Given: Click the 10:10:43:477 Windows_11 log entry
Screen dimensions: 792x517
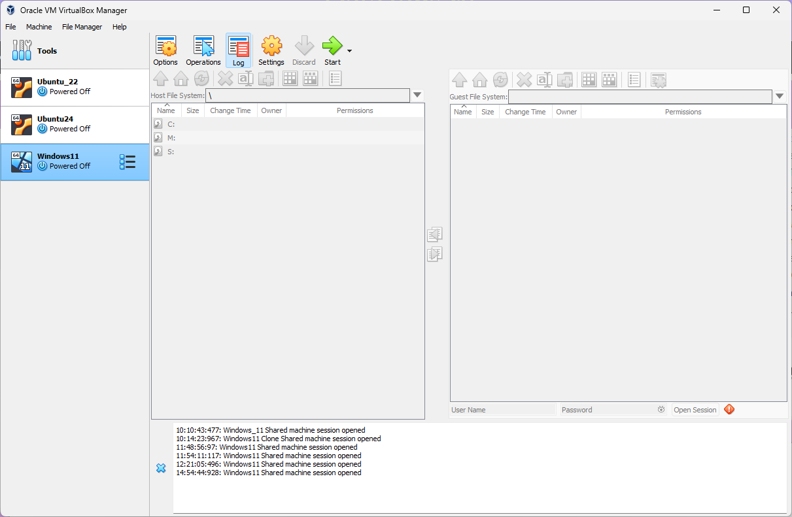Looking at the screenshot, I should [270, 430].
